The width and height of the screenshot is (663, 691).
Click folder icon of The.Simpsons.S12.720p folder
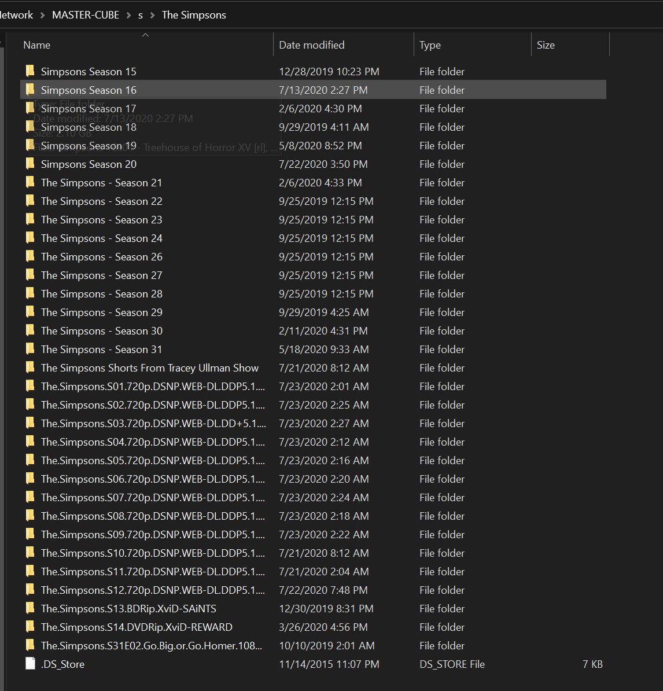coord(30,589)
